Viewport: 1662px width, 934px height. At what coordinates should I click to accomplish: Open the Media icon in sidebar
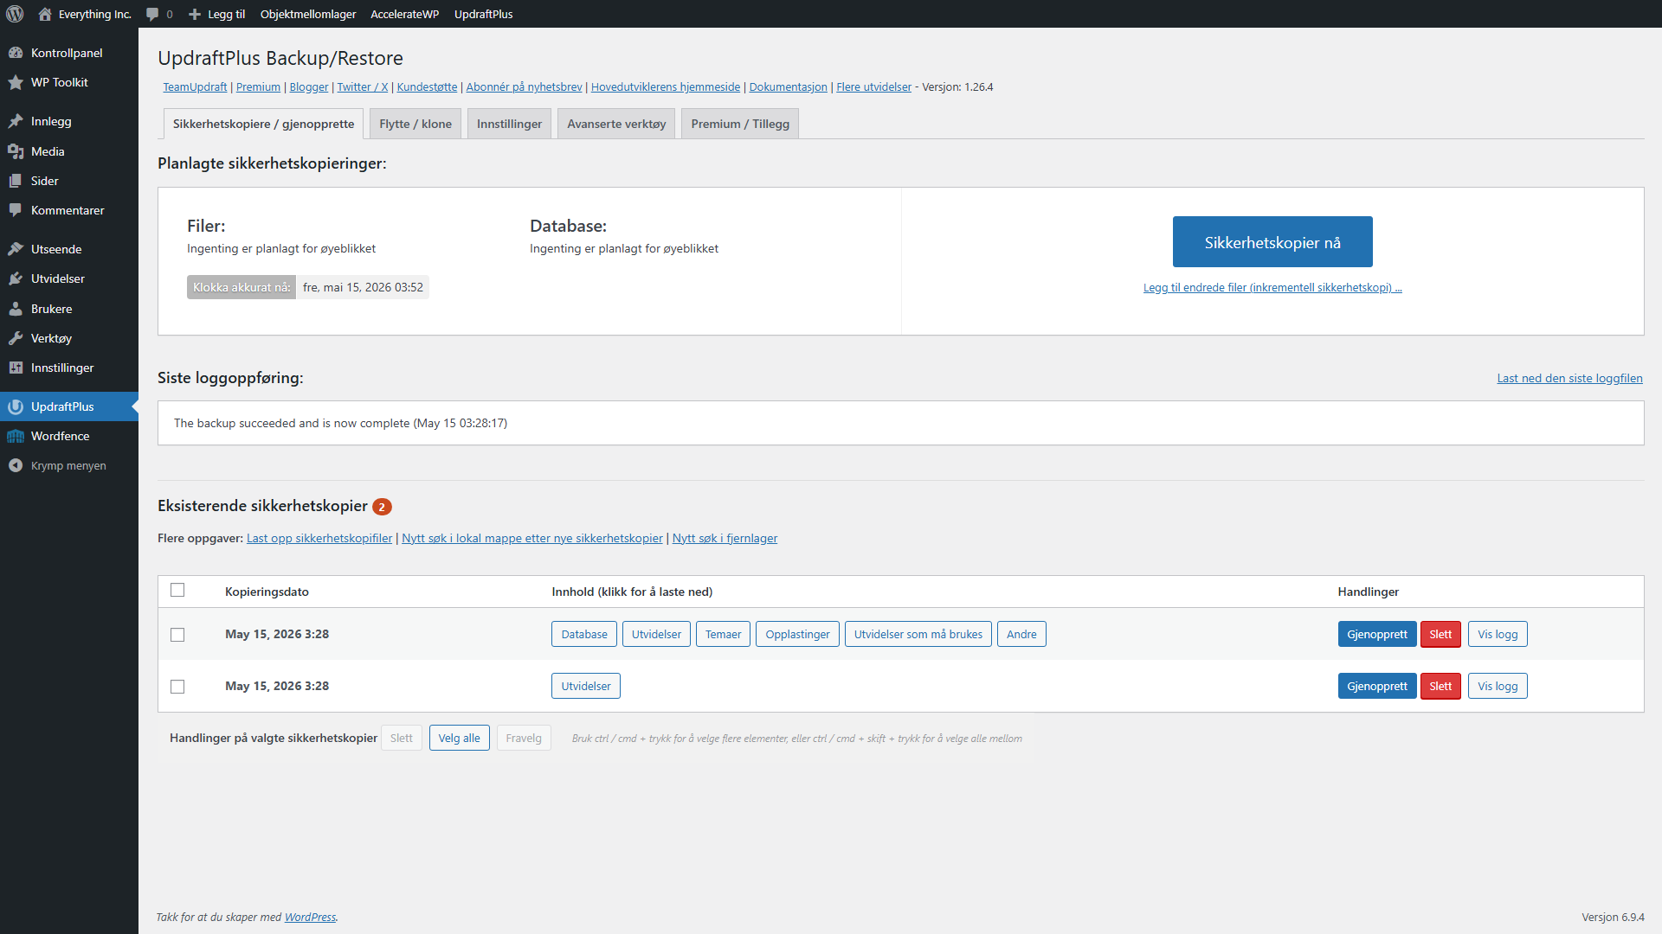click(16, 151)
